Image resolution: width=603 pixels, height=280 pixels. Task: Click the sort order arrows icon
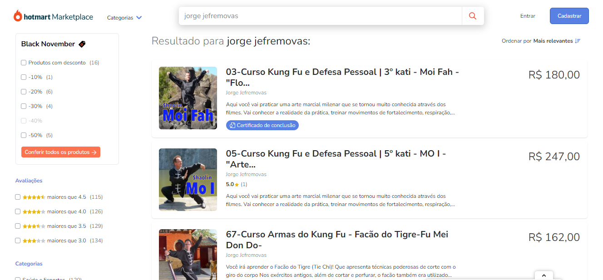[578, 41]
